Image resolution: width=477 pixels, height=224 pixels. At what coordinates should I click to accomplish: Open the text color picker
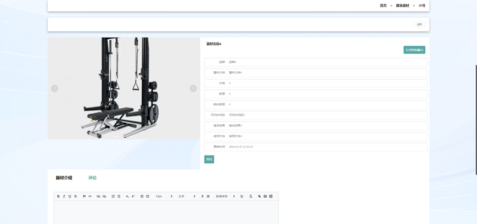(202, 196)
